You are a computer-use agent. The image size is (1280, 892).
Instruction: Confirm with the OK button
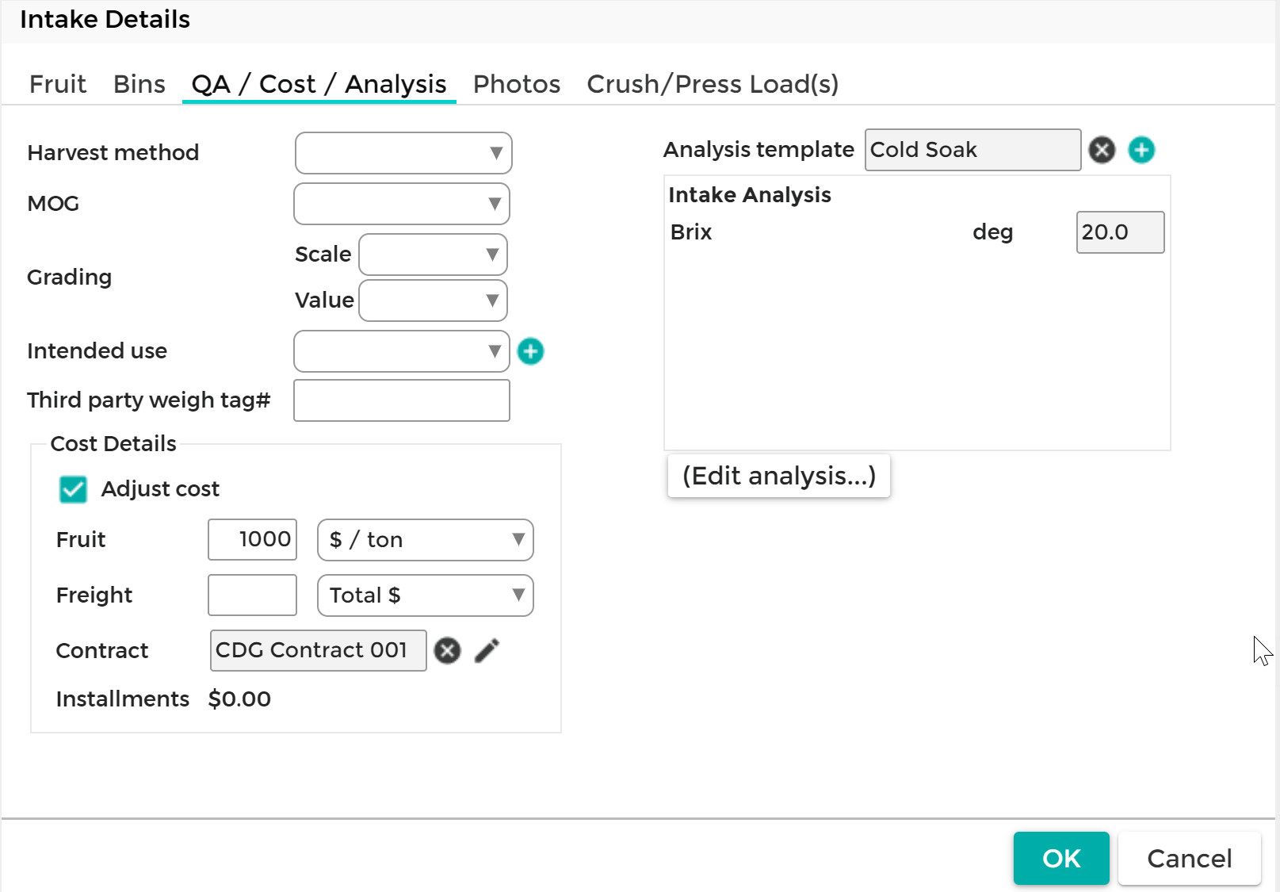coord(1061,858)
